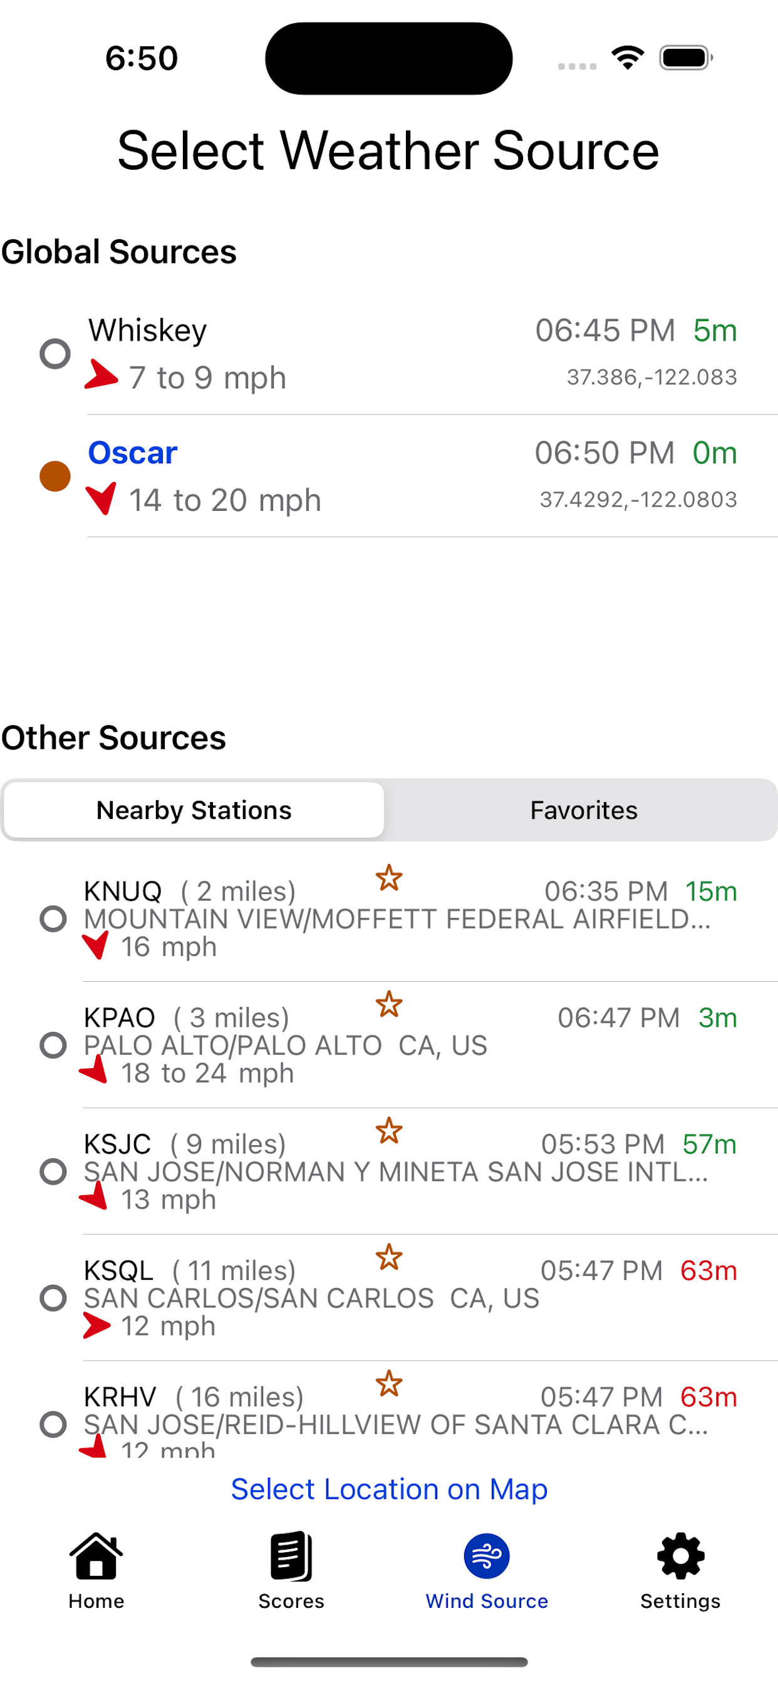Choose KPAO Palo Alto radio button
This screenshot has width=778, height=1683.
[x=53, y=1046]
